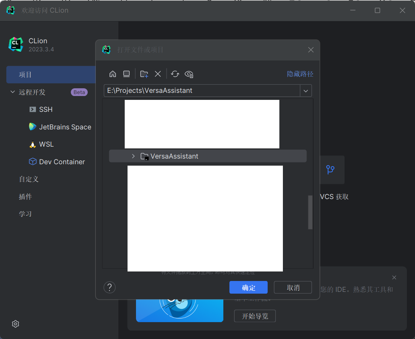Viewport: 415px width, 339px height.
Task: Click the JetBrains Space logo icon
Action: pos(32,127)
